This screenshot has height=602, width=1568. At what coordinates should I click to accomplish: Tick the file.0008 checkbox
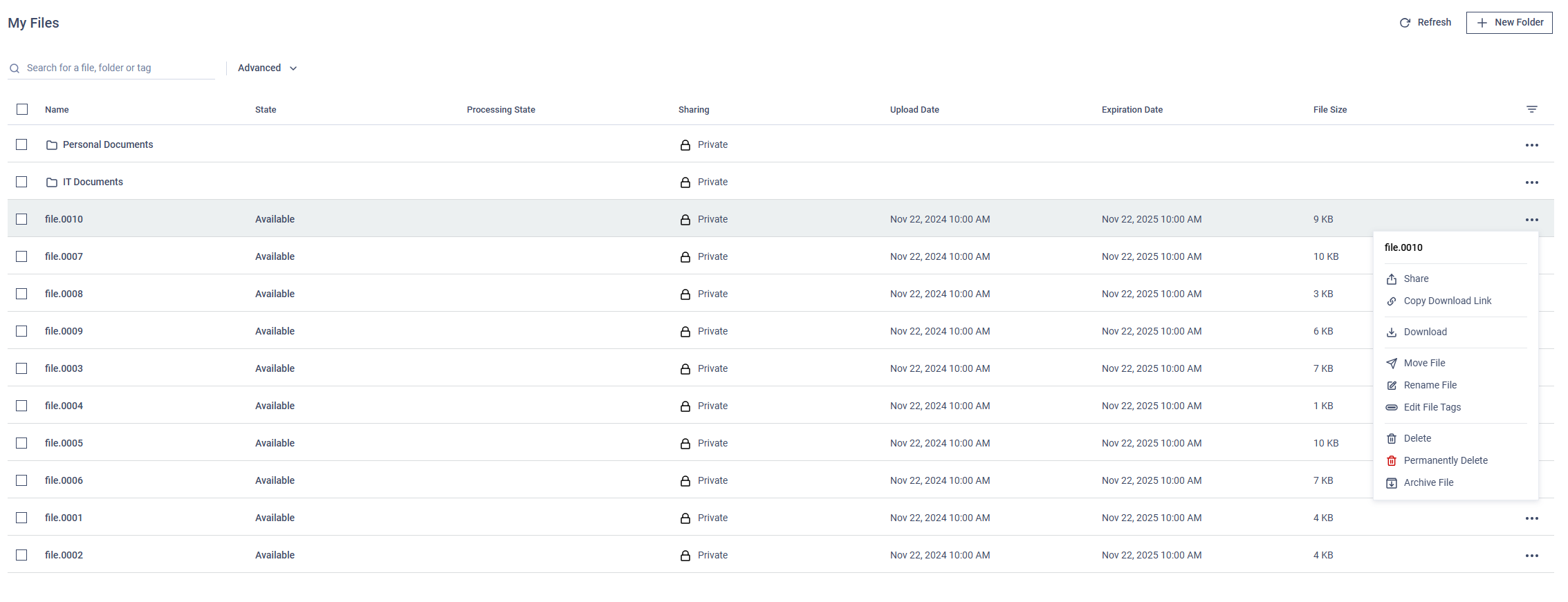click(x=21, y=294)
